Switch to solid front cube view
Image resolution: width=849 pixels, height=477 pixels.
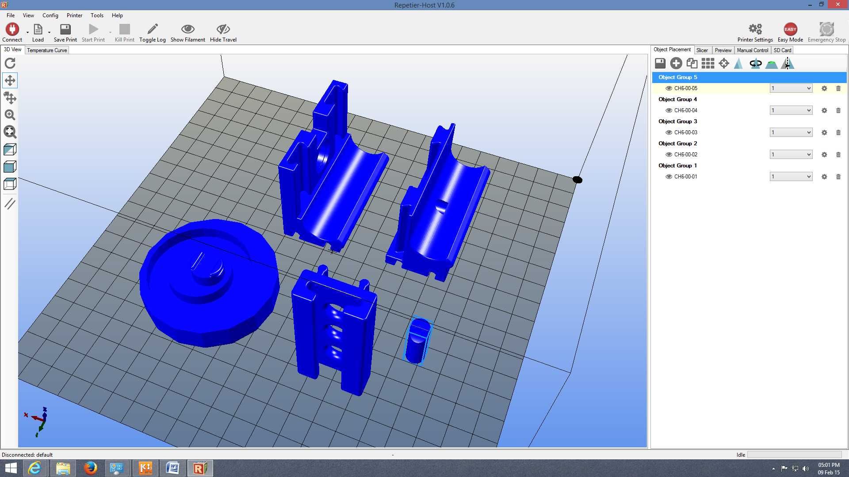(10, 167)
